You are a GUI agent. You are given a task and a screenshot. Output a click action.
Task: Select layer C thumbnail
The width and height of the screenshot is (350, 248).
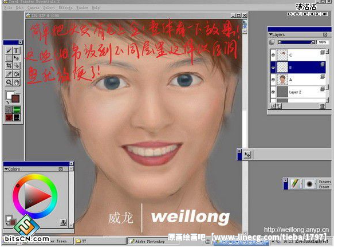point(282,55)
